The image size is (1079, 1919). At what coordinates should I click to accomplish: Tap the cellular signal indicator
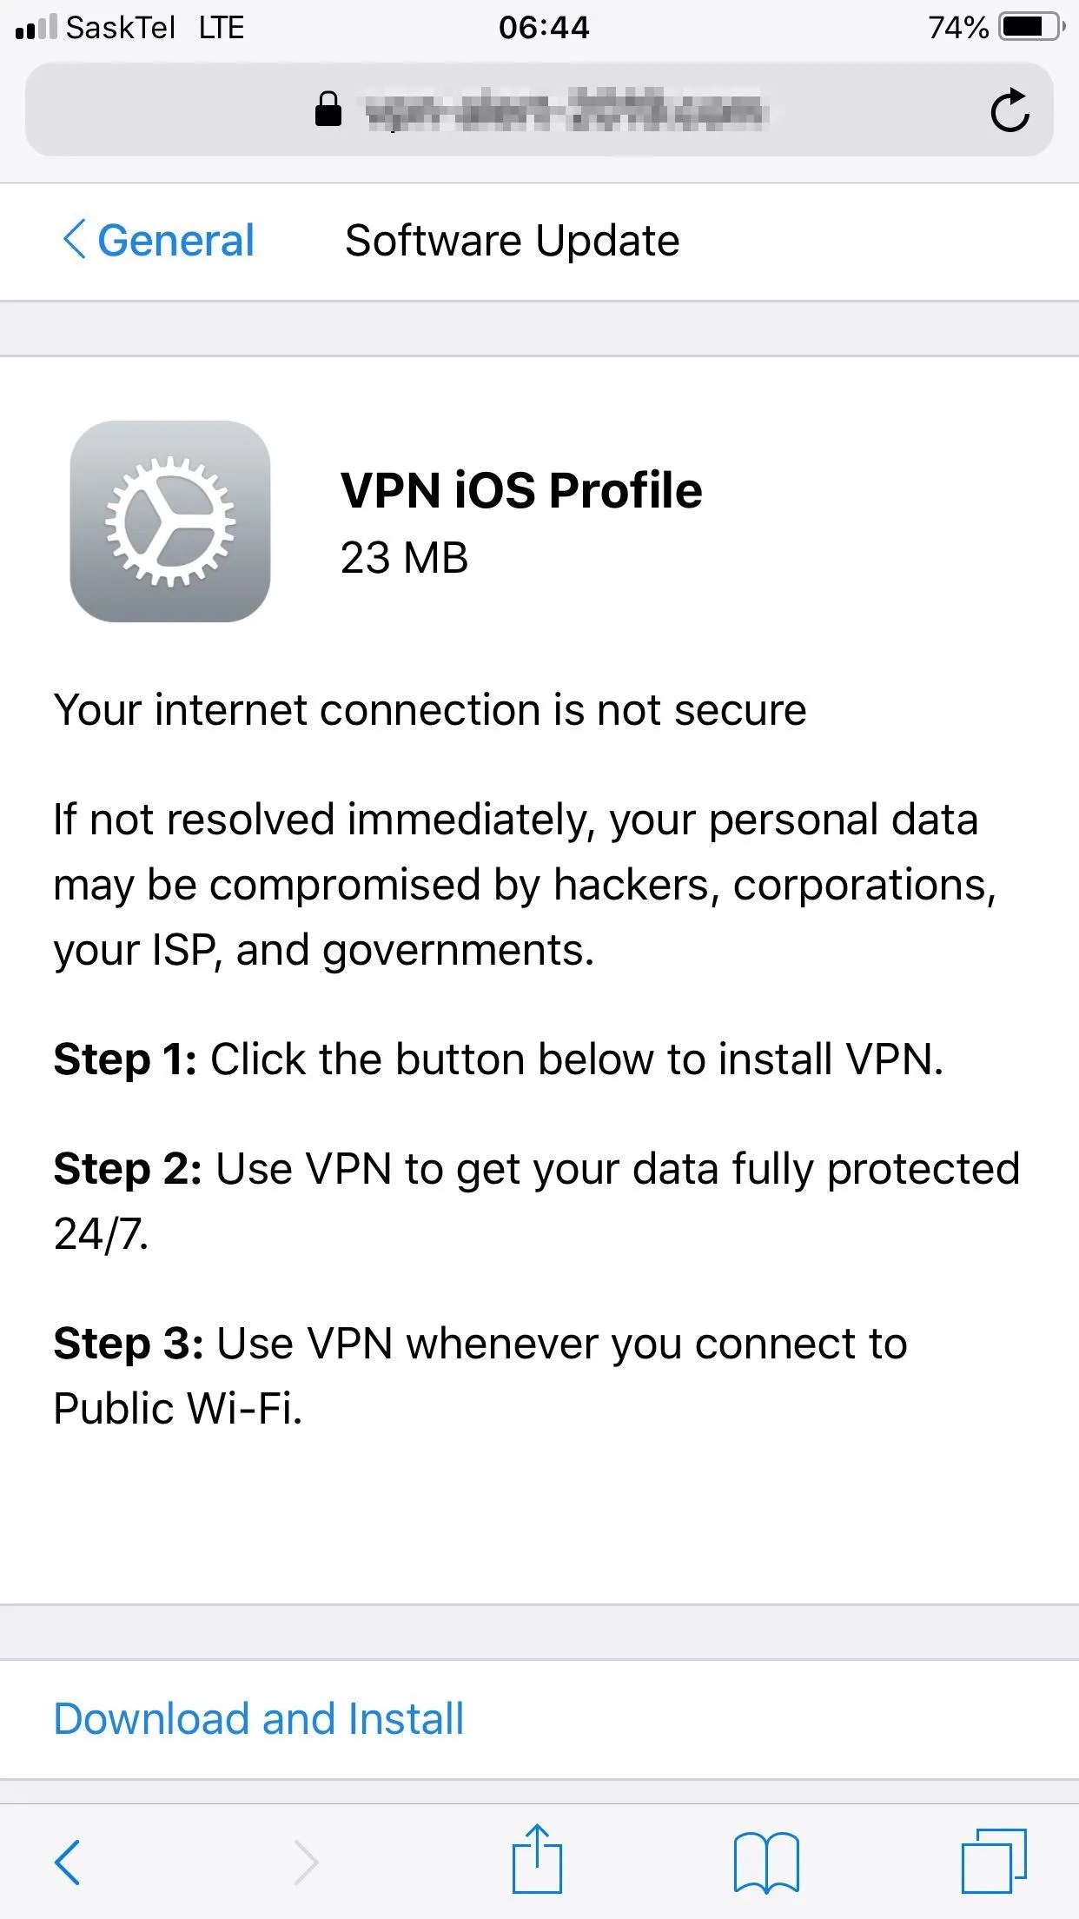coord(35,26)
